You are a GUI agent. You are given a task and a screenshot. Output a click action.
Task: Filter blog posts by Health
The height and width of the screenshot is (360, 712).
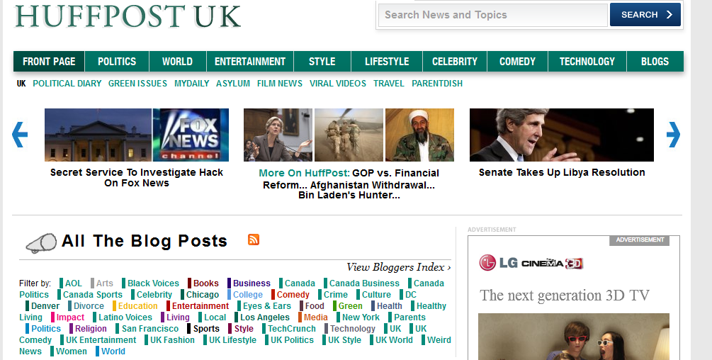[389, 306]
